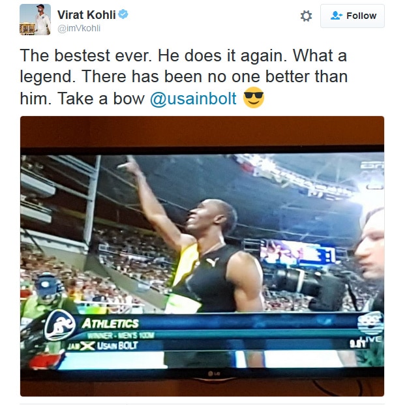Viewport: 407px width, 405px height.
Task: Click the sunglasses smiley emoji
Action: click(254, 98)
